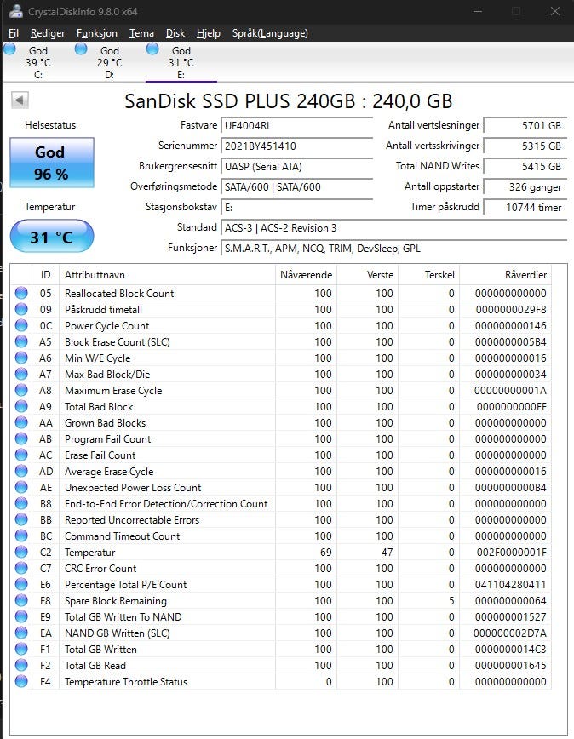The width and height of the screenshot is (574, 739).
Task: Open the Språk(Language) menu
Action: click(x=270, y=33)
